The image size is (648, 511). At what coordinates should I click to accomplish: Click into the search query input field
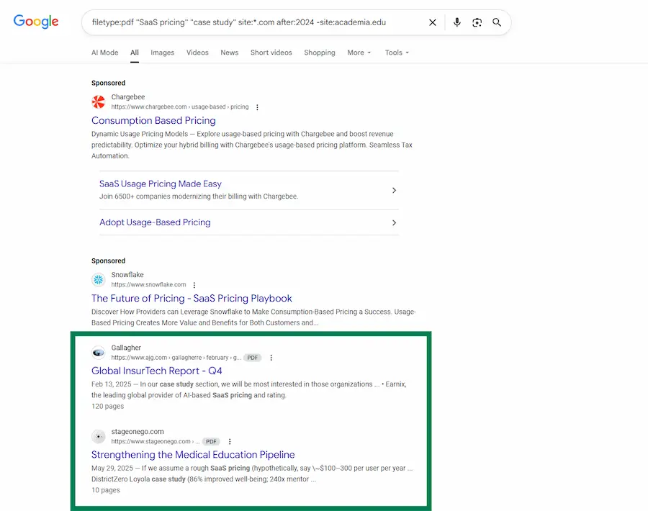click(x=252, y=22)
